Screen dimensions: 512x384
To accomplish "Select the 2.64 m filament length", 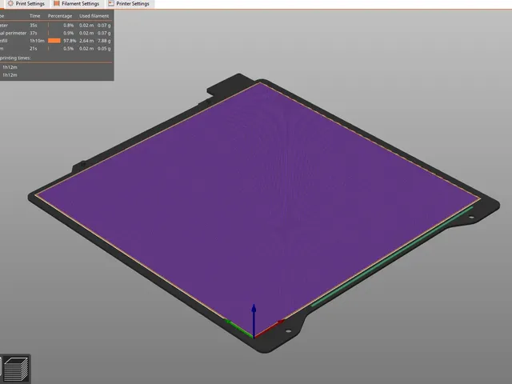I will coord(86,41).
